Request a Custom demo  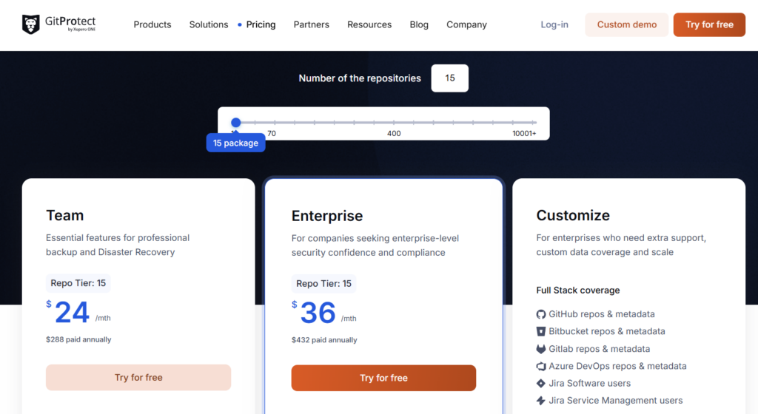pyautogui.click(x=626, y=24)
